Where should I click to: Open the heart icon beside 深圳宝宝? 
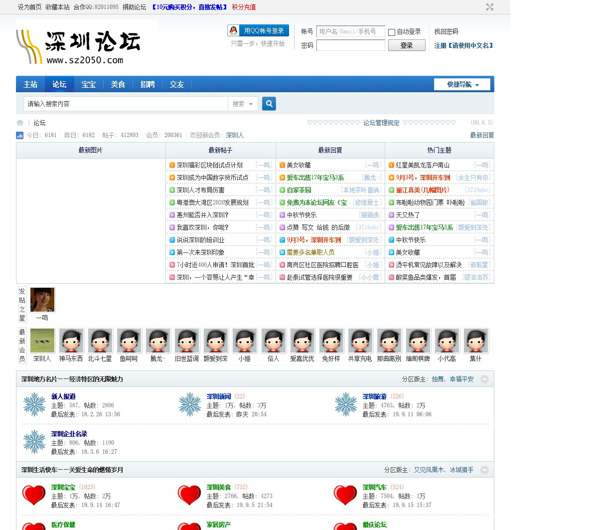point(34,495)
